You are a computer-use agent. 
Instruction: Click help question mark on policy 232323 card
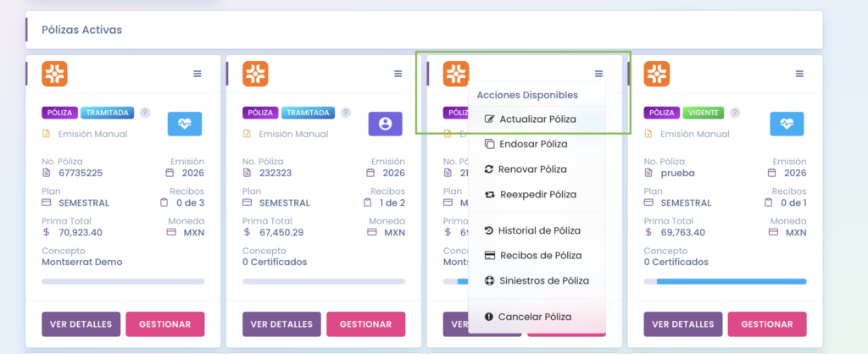(x=346, y=113)
